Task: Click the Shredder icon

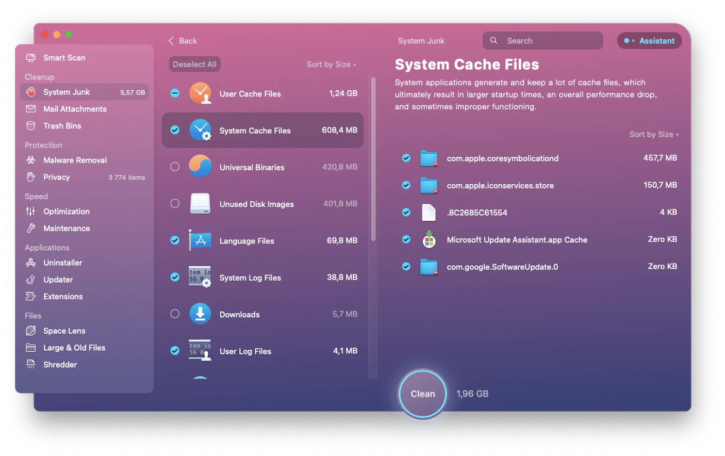Action: click(31, 365)
